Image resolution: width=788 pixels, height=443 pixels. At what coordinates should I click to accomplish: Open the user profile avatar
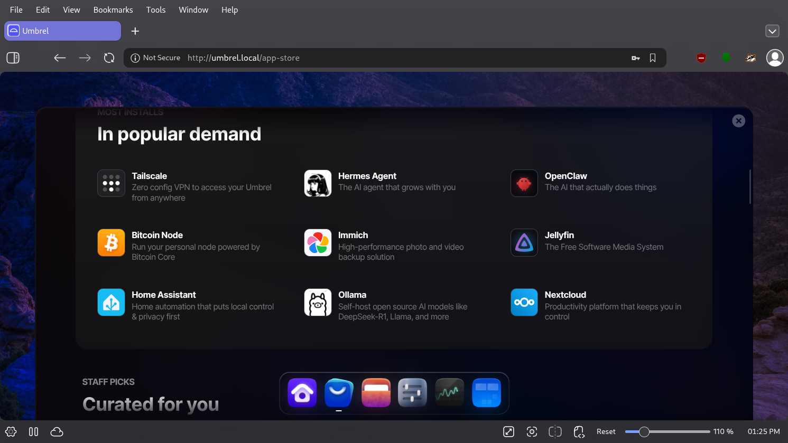775,58
